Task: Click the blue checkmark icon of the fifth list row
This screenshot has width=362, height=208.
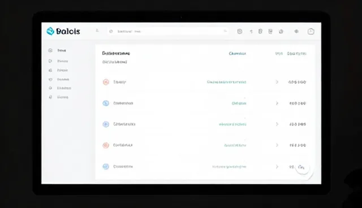Action: 106,167
